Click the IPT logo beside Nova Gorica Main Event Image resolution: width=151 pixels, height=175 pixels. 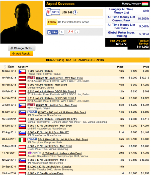click(x=32, y=112)
